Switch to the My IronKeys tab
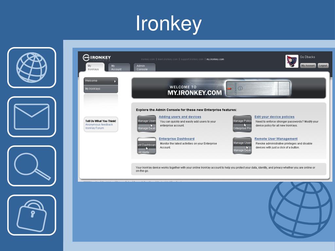Viewport: 335px width, 251px height. (x=95, y=67)
